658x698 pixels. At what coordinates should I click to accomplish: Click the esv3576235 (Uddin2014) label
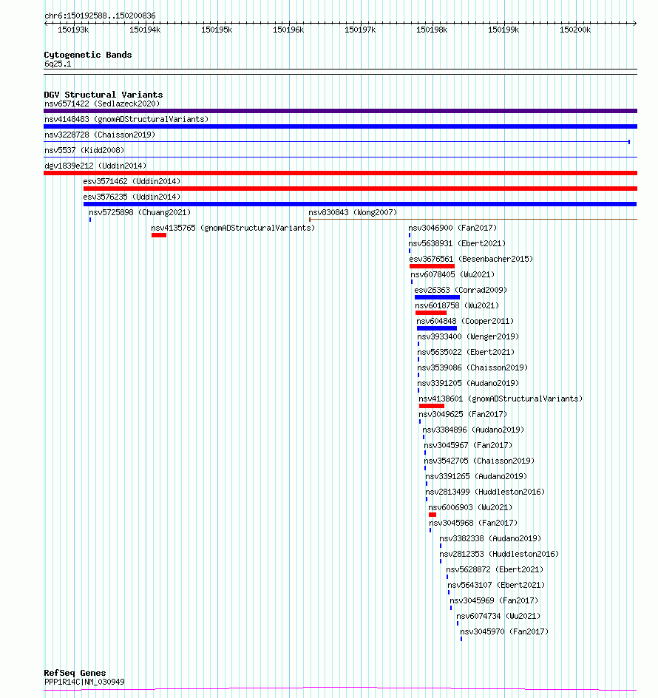point(132,197)
